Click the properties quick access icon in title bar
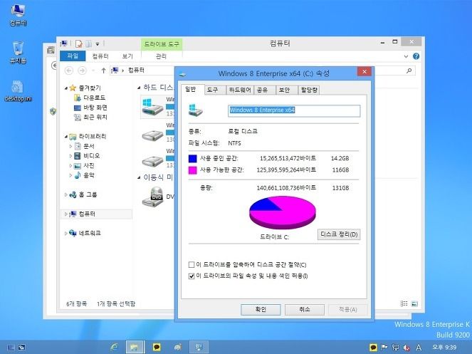This screenshot has width=472, height=354. (x=79, y=43)
